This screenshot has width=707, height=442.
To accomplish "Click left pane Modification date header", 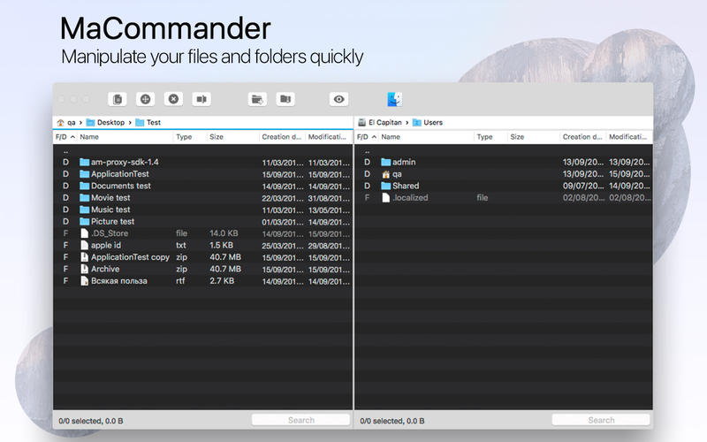I will tap(327, 137).
